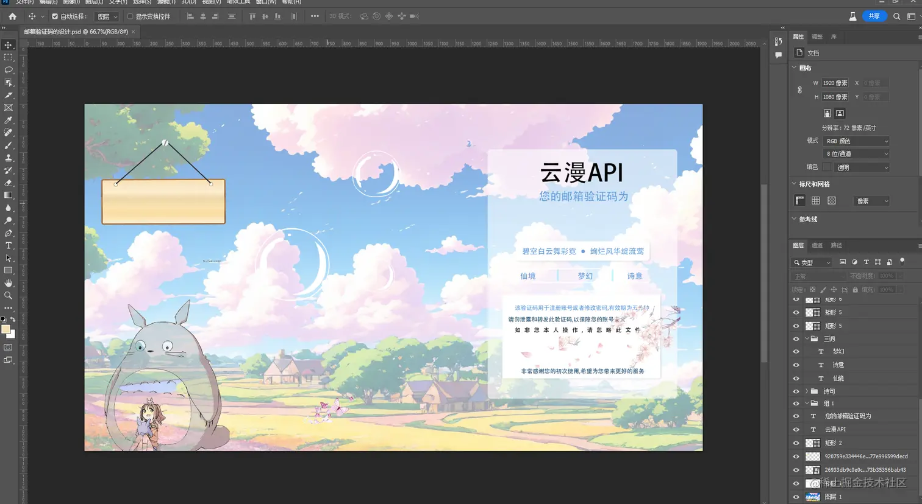The width and height of the screenshot is (922, 504).
Task: Toggle visibility of 您的邮箱验证码为 layer
Action: point(796,416)
